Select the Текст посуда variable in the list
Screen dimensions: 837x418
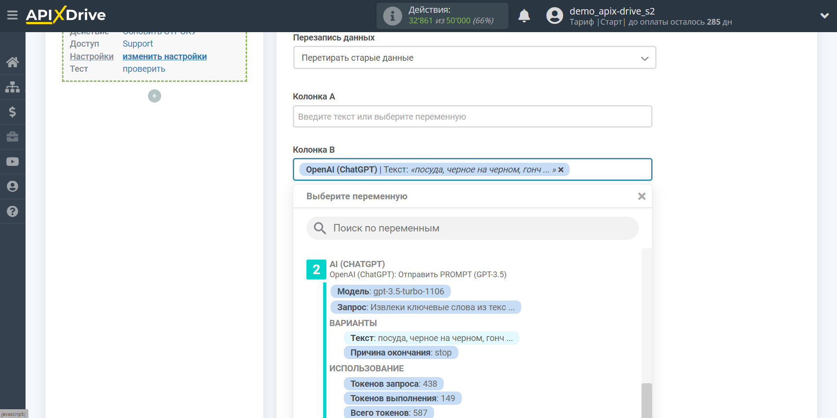click(x=431, y=338)
